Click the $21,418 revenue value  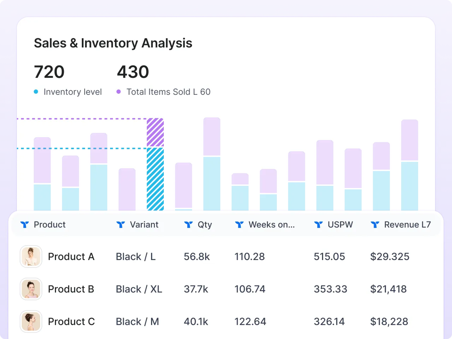(388, 289)
